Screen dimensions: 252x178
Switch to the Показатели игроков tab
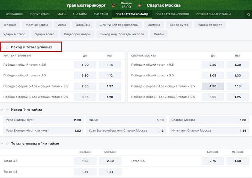point(172,14)
